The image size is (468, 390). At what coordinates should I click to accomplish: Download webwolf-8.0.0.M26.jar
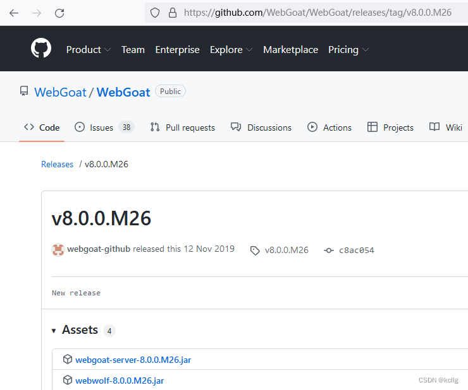click(x=120, y=381)
